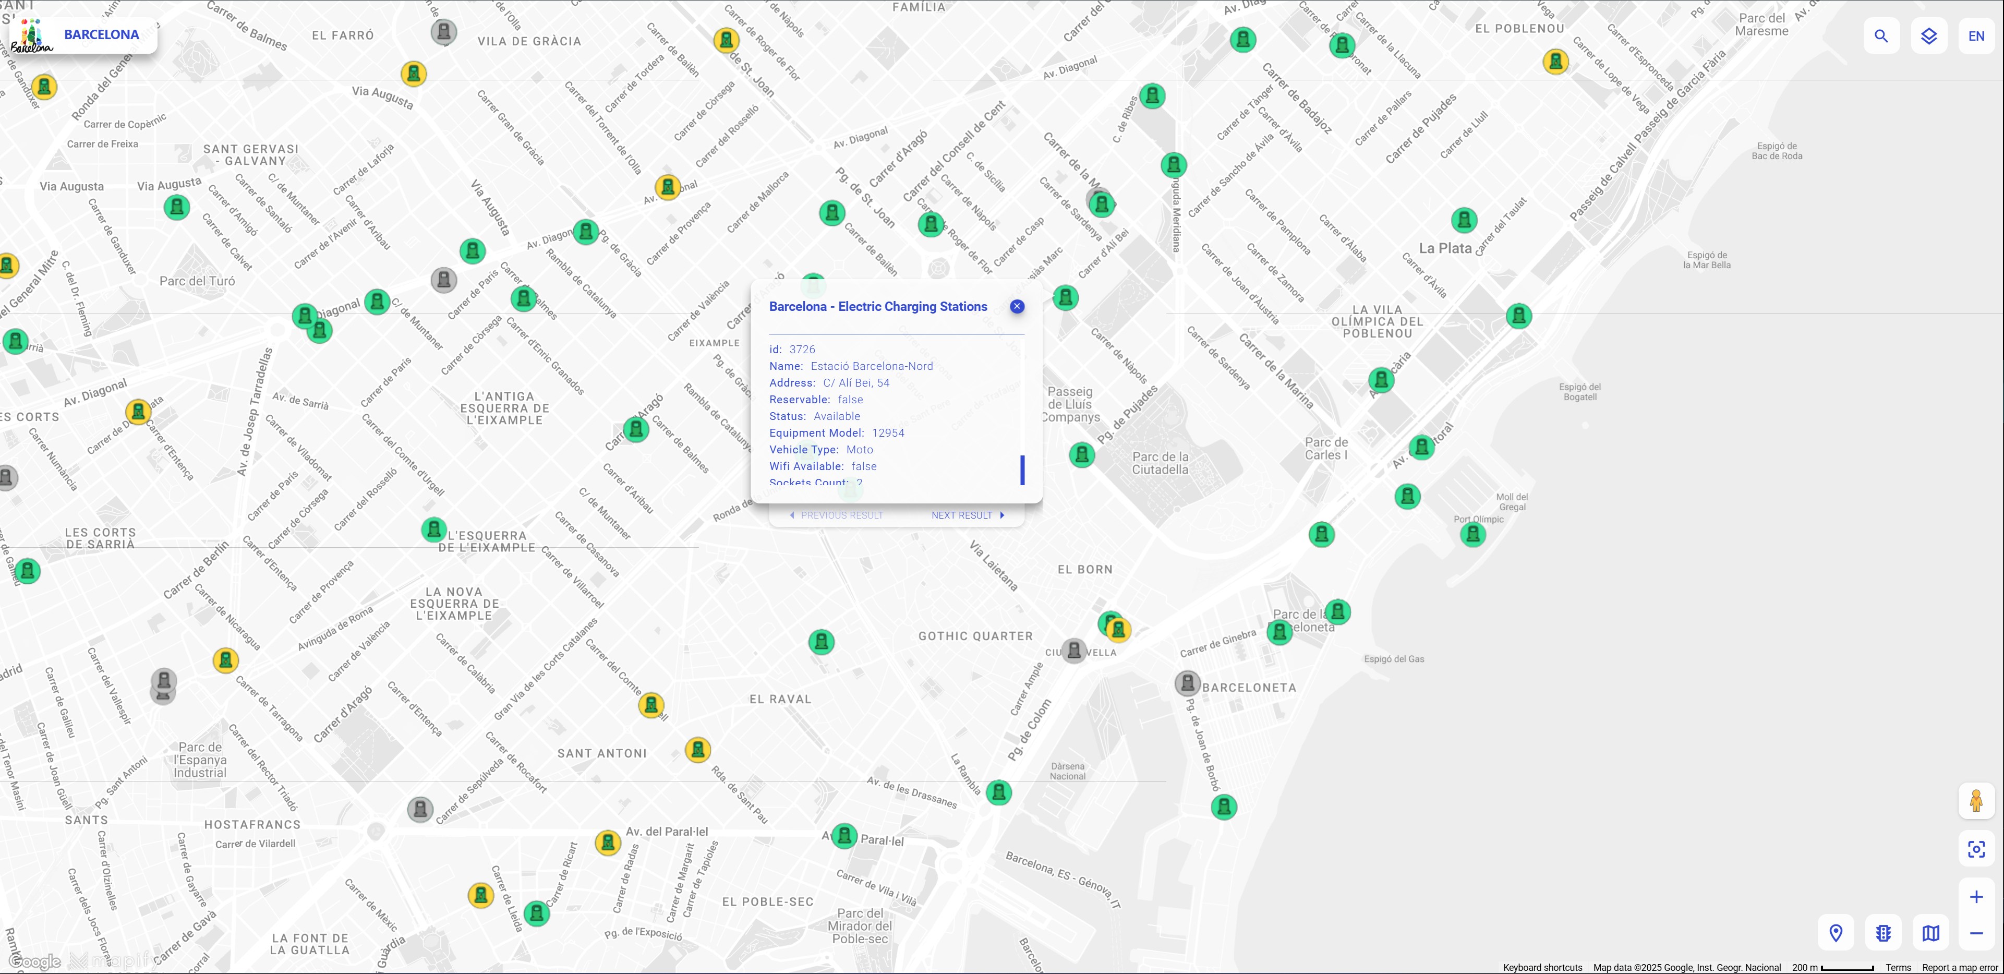Zoom in on the map
This screenshot has height=974, width=2004.
click(x=1977, y=897)
